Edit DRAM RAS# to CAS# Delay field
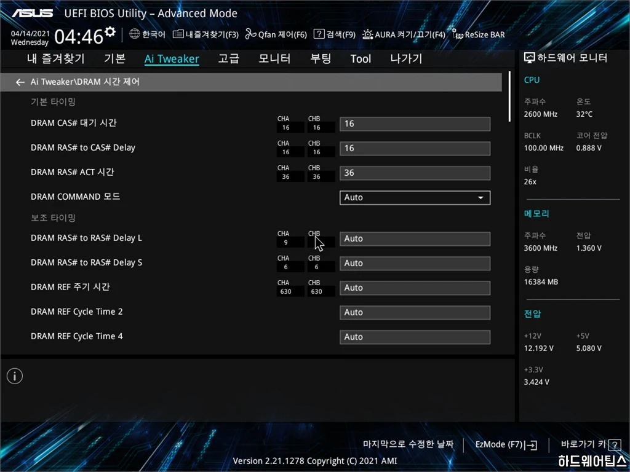The width and height of the screenshot is (630, 472). [x=415, y=148]
